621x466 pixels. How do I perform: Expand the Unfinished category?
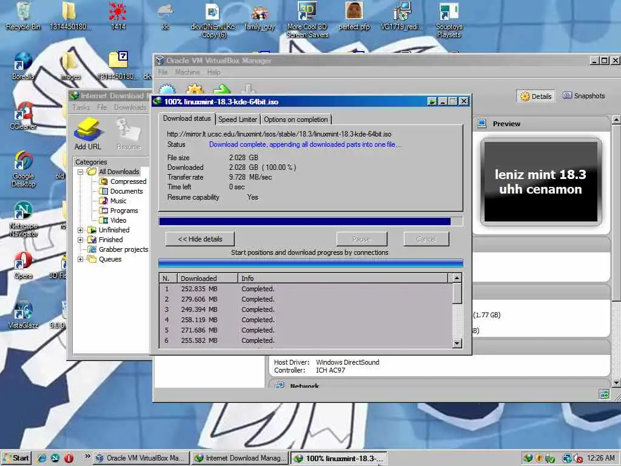81,230
